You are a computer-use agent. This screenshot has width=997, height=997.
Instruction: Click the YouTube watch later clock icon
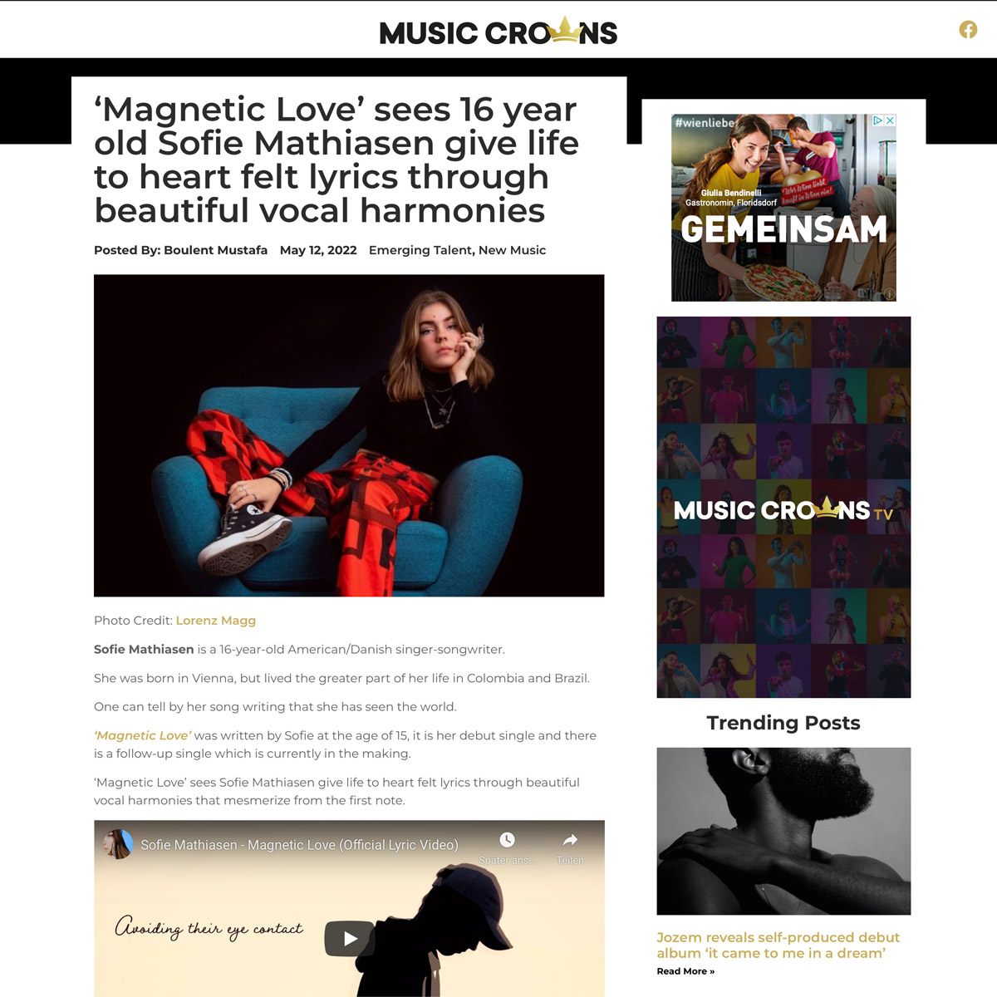[507, 840]
